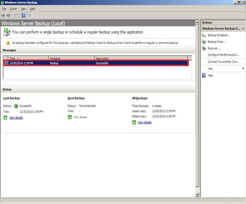Toggle the Show/Hide Console Tree toolbar icon
The image size is (246, 204).
pyautogui.click(x=16, y=15)
